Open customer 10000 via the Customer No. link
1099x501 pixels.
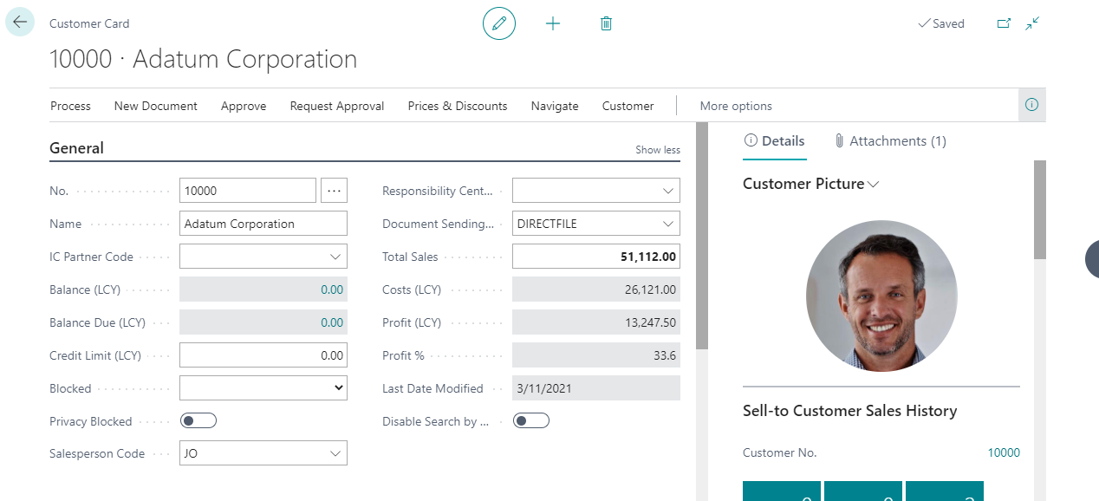click(x=1004, y=452)
